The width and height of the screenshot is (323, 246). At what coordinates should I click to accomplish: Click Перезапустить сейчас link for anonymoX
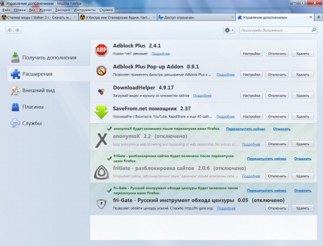pos(246,129)
